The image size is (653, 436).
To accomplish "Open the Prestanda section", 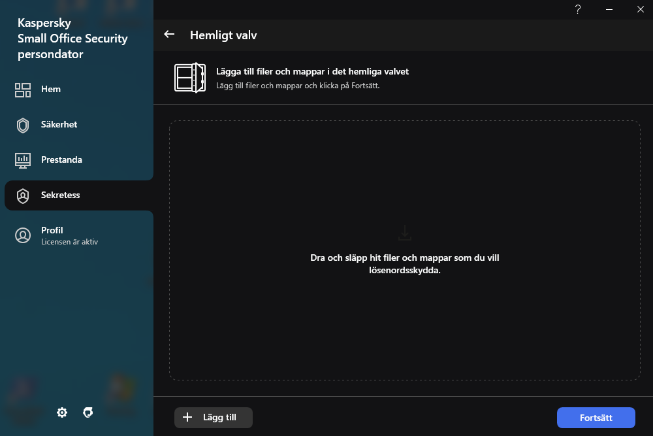I will [79, 160].
